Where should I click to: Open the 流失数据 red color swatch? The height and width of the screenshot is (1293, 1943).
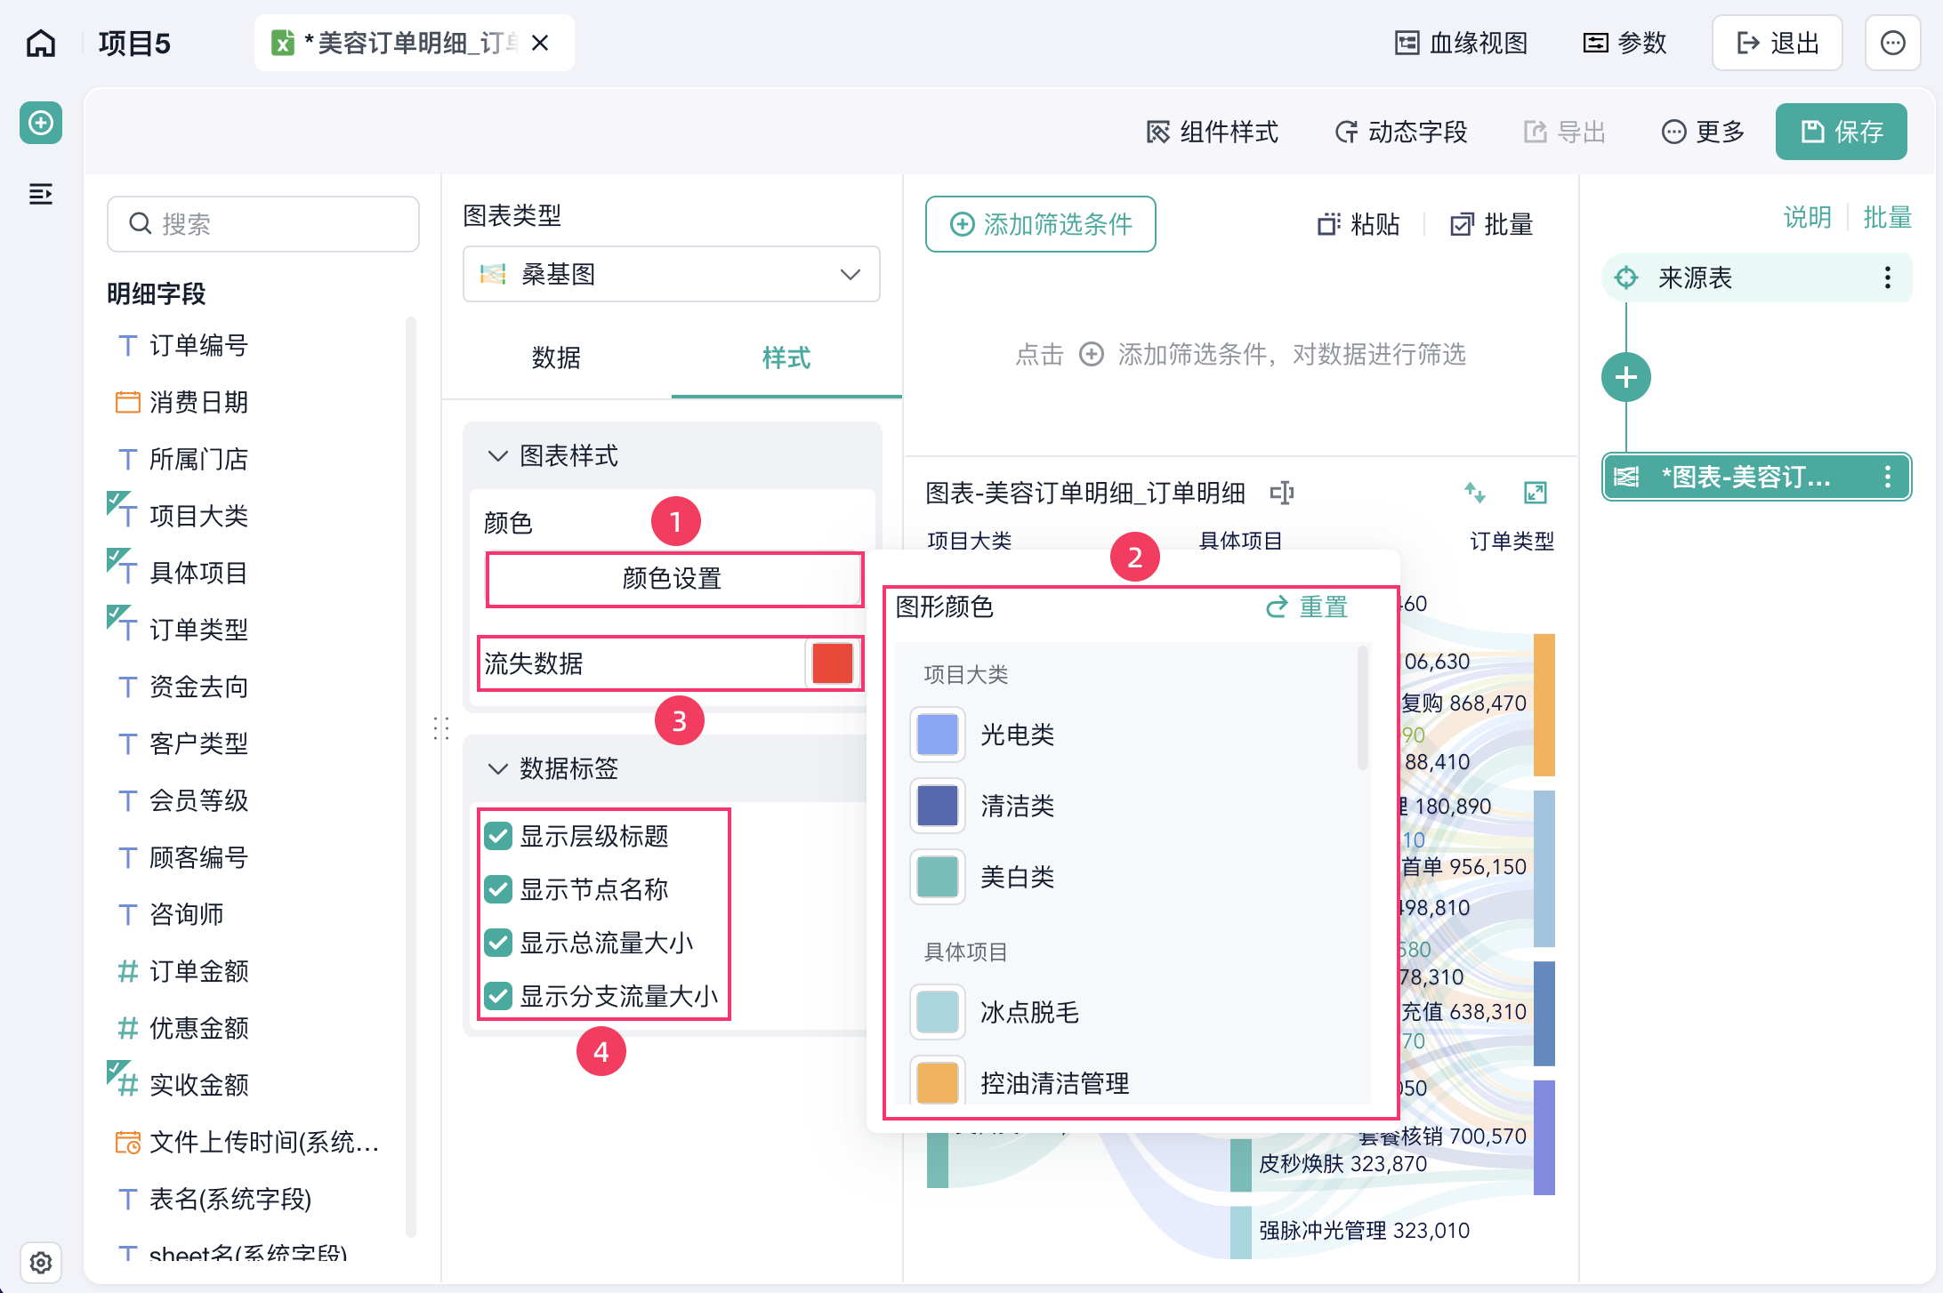[833, 663]
